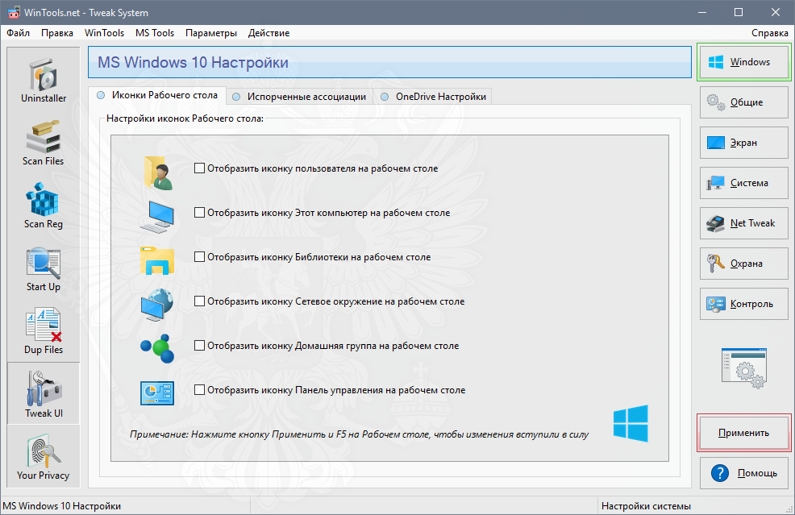This screenshot has height=515, width=795.
Task: Open the Справка menu
Action: [770, 33]
